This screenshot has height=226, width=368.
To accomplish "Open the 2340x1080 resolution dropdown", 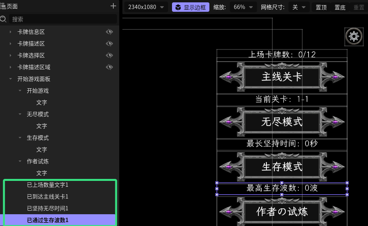I will [x=146, y=7].
